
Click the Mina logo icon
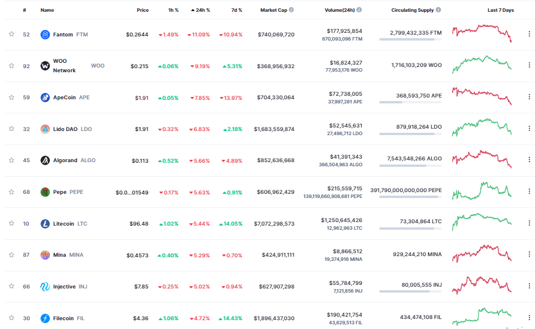(x=45, y=255)
